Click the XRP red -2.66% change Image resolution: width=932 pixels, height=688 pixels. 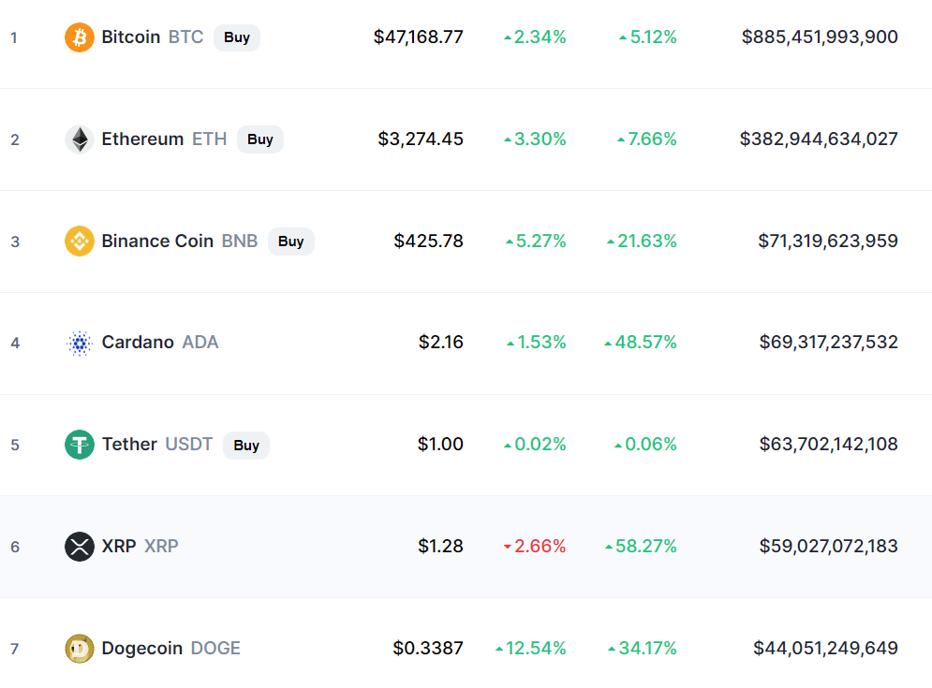534,546
